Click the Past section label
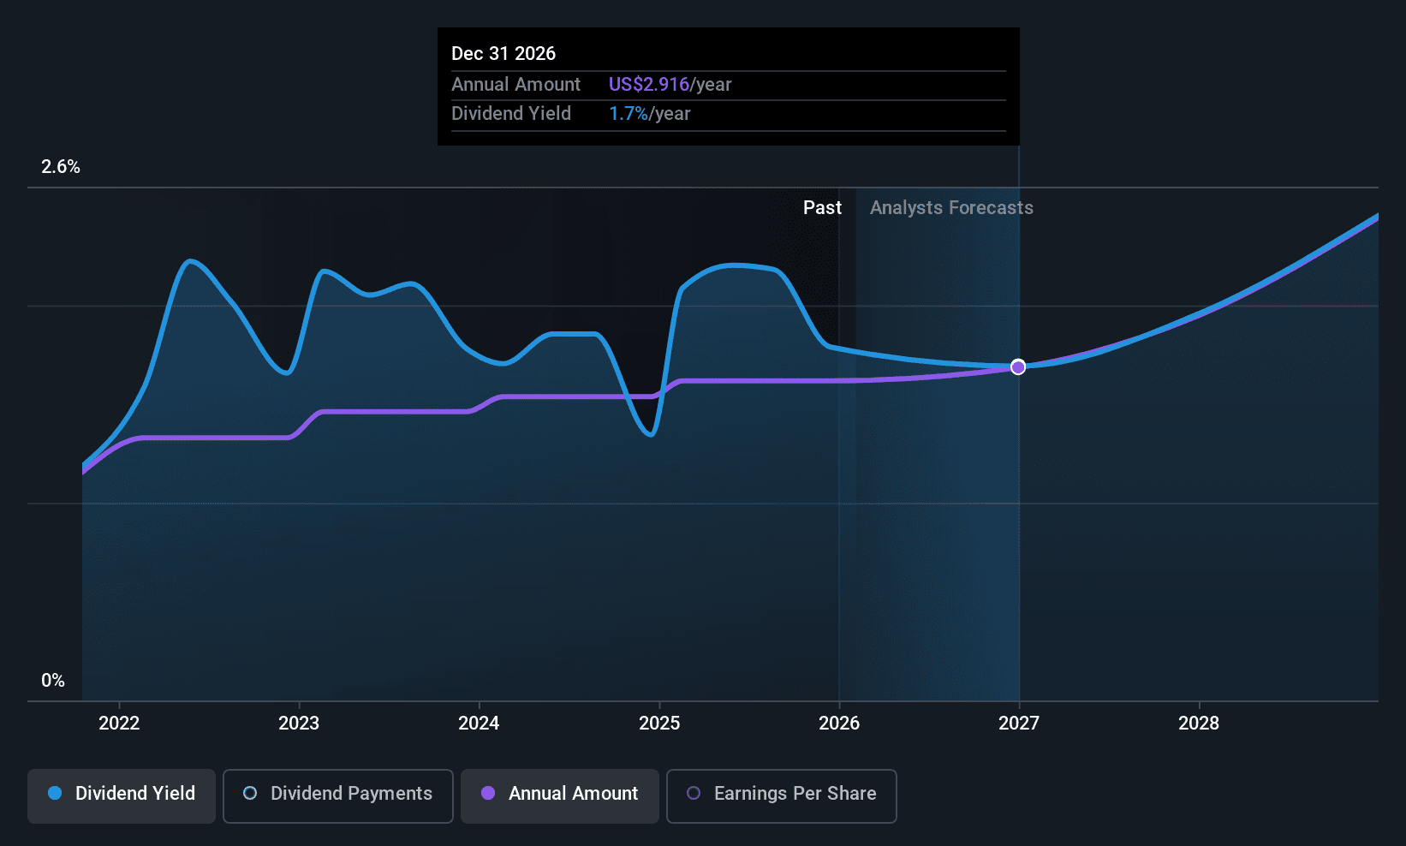Screen dimensions: 1406x846 click(x=822, y=208)
